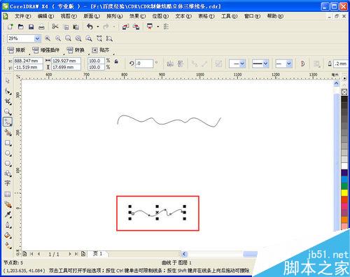Open the 编辑 menu

click(x=45, y=16)
